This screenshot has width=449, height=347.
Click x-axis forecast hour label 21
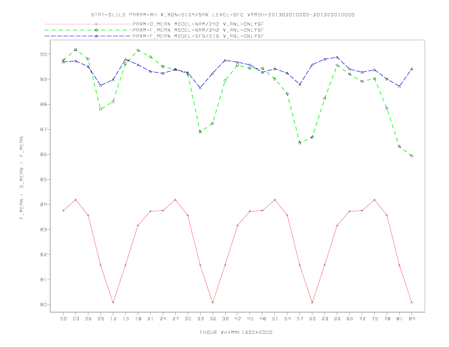pyautogui.click(x=150, y=319)
